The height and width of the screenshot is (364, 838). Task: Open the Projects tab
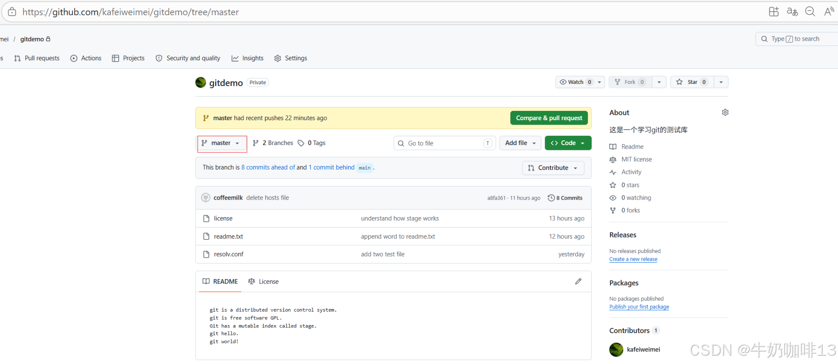(128, 58)
